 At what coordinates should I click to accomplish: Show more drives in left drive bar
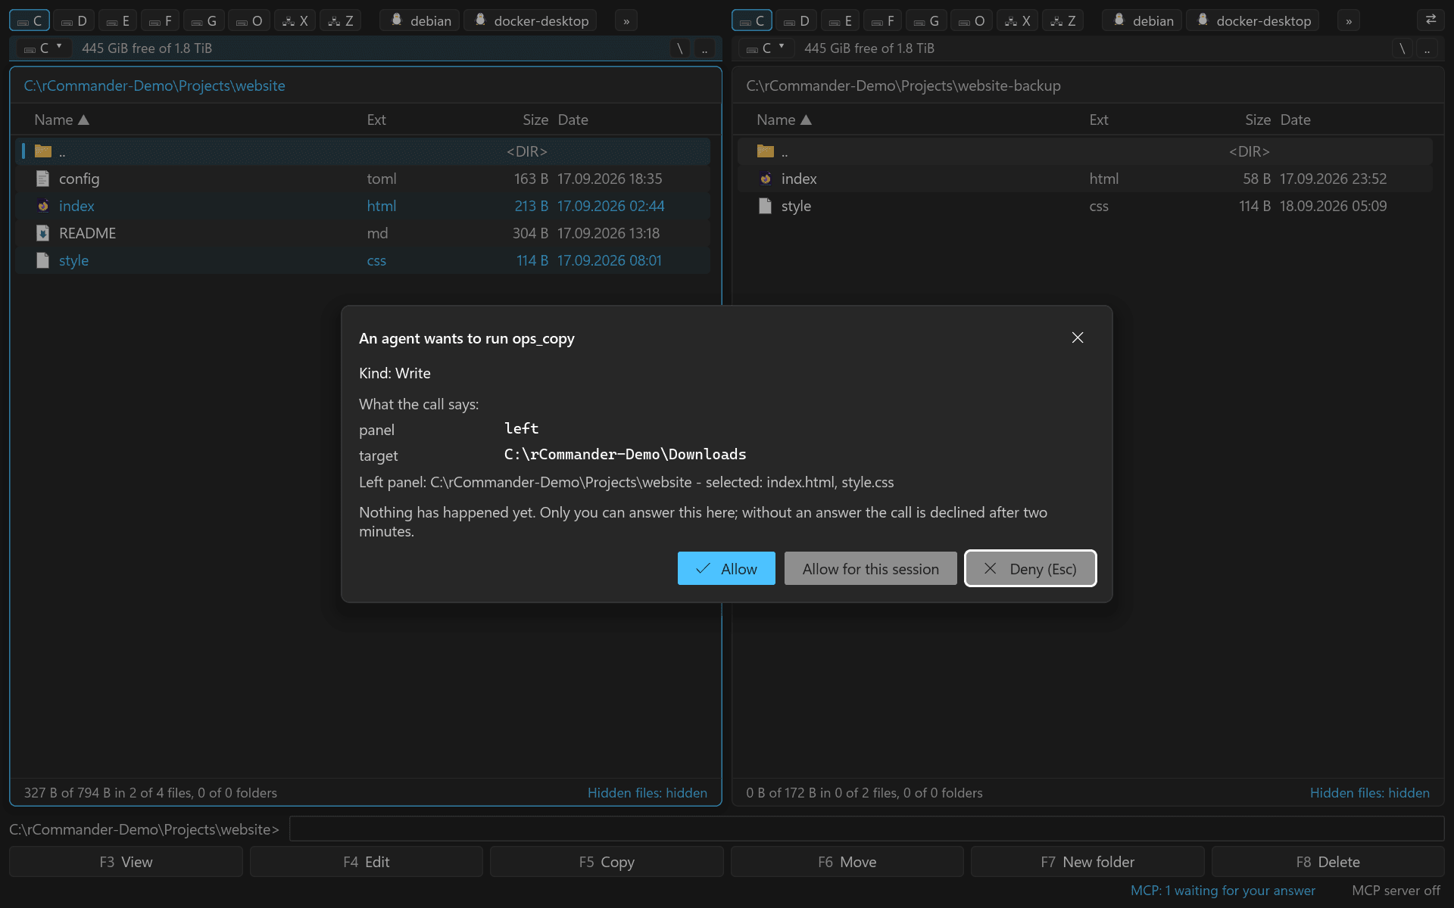[x=626, y=21]
